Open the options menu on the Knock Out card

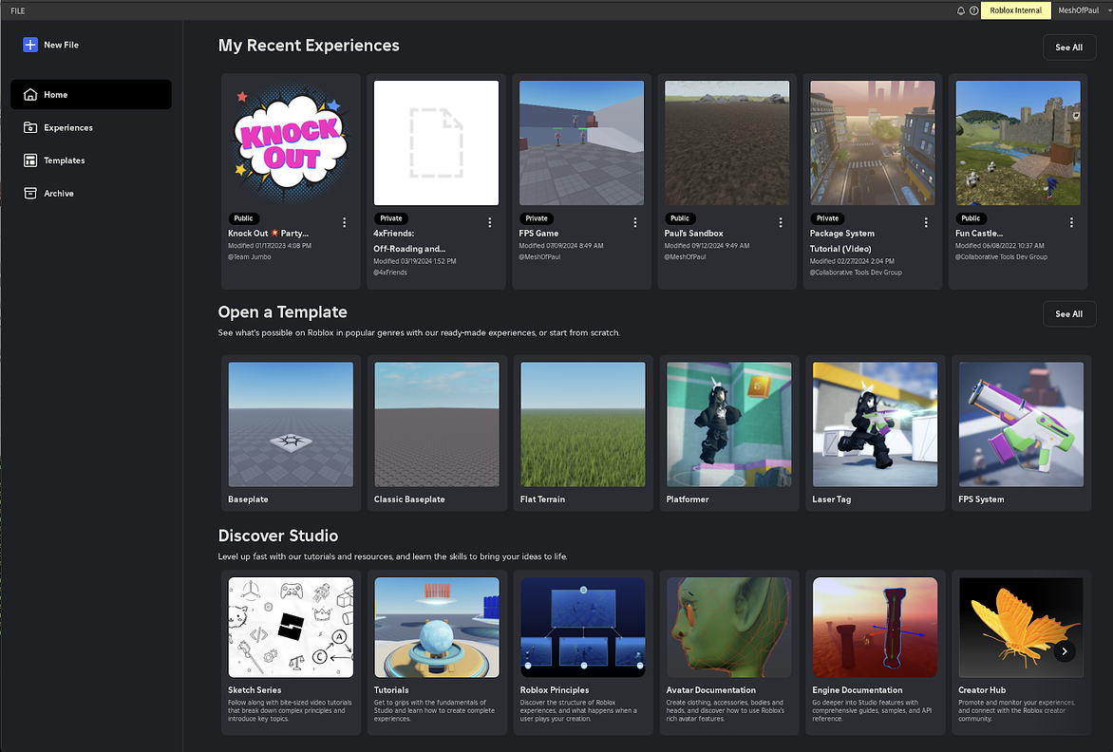click(344, 221)
